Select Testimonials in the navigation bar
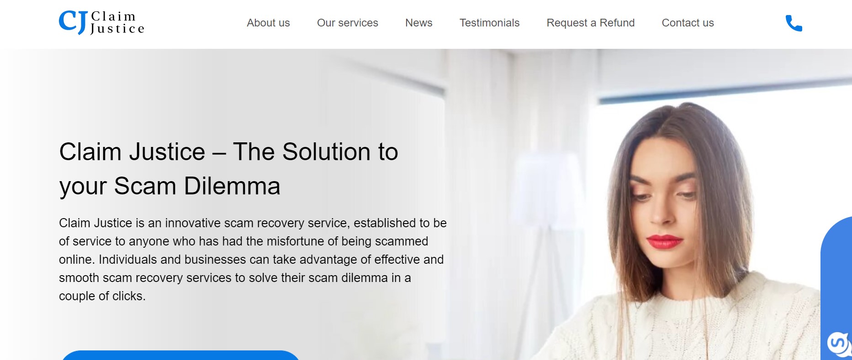This screenshot has height=360, width=852. pyautogui.click(x=489, y=23)
